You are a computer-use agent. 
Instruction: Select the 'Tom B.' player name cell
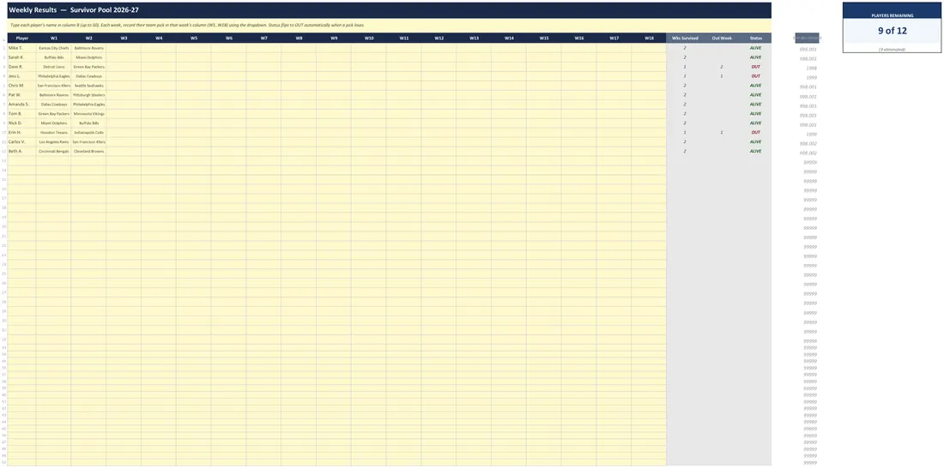21,114
